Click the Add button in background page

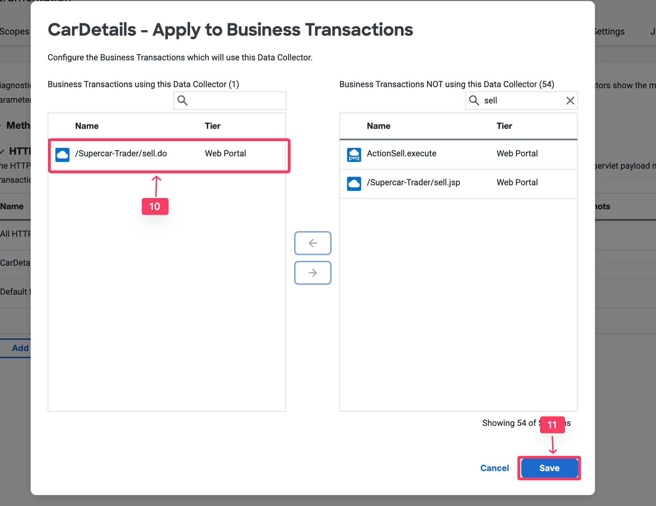pyautogui.click(x=20, y=348)
